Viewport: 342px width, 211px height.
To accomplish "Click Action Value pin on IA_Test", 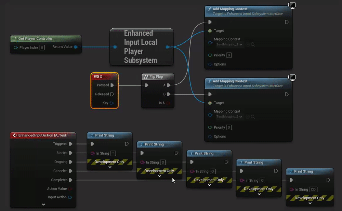I will coord(70,189).
